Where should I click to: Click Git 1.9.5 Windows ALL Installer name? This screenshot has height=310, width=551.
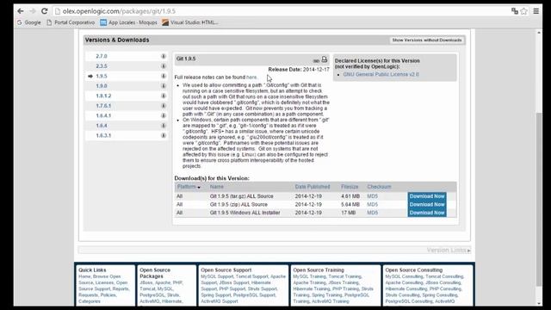245,213
